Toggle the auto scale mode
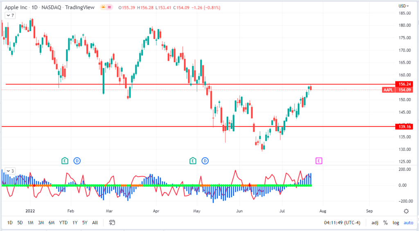The height and width of the screenshot is (231, 419). click(408, 222)
